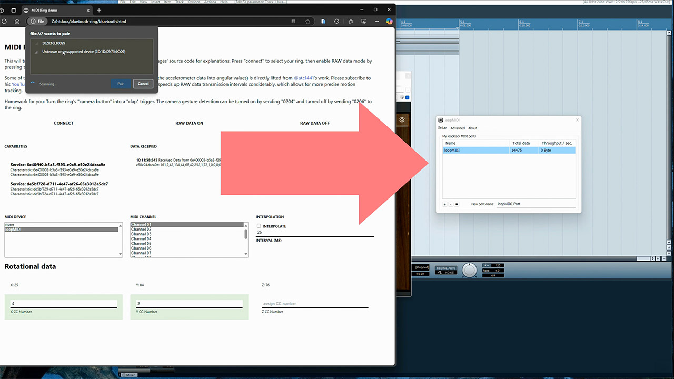
Task: Select loopMIDI in the MIDI device list
Action: click(61, 230)
